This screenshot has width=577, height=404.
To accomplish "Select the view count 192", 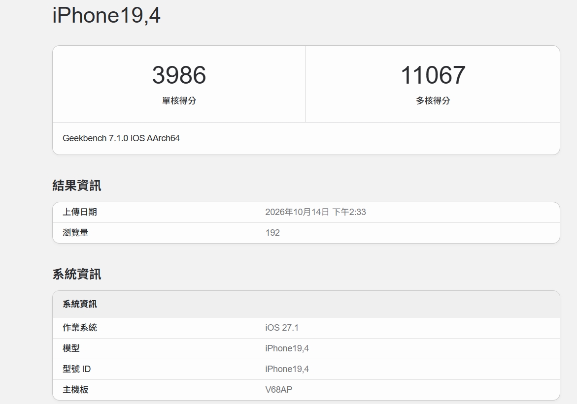I will pos(272,233).
